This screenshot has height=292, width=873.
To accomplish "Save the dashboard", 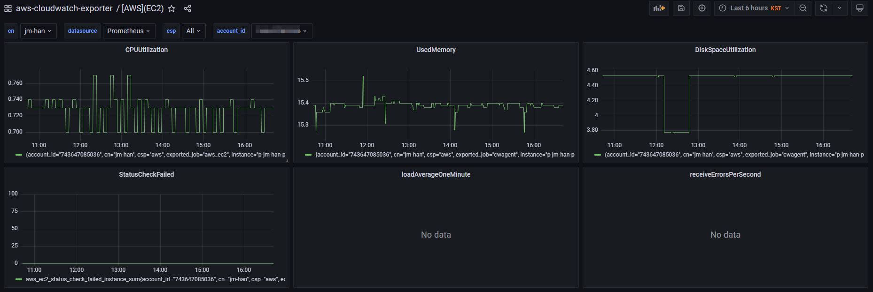I will coord(681,8).
